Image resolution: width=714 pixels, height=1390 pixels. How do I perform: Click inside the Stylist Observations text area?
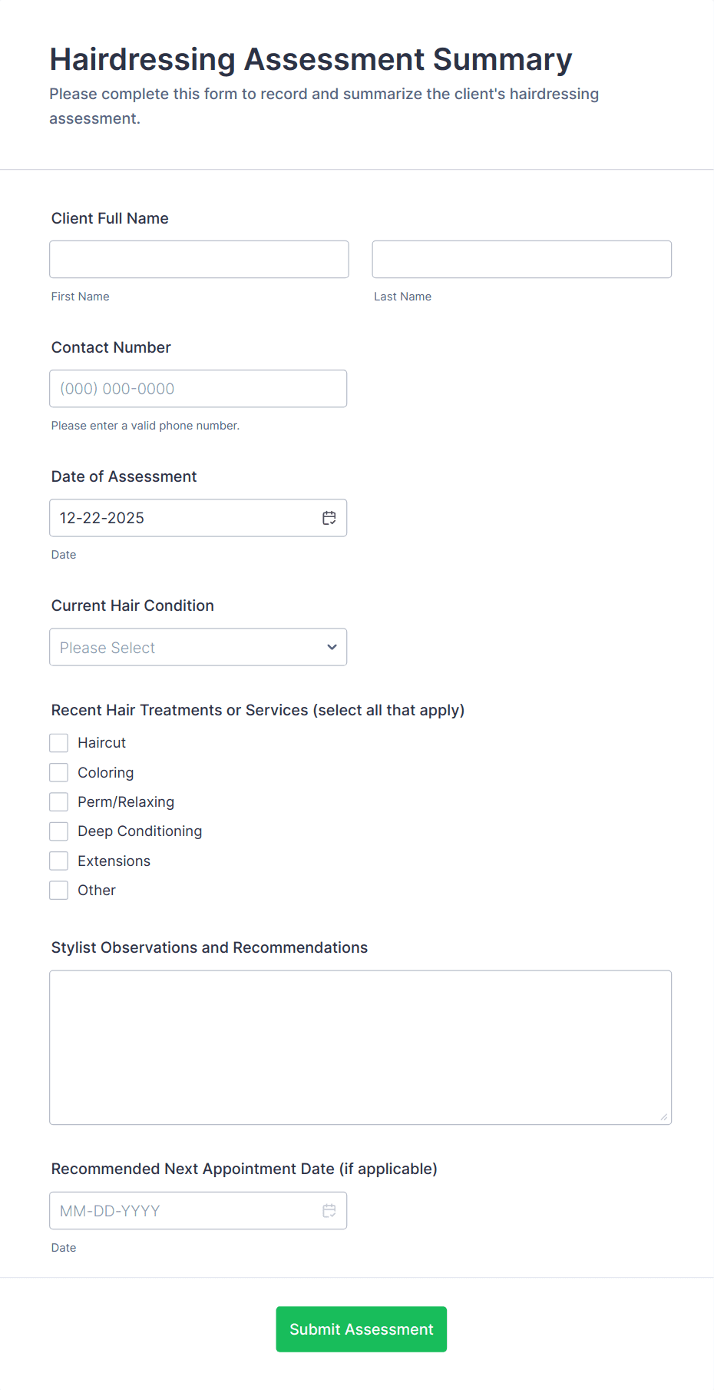[360, 1045]
